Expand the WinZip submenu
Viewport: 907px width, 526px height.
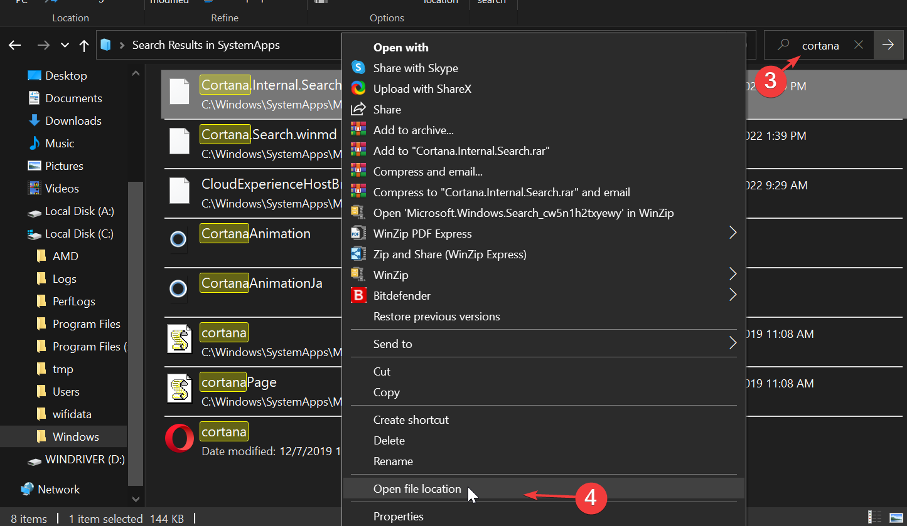pyautogui.click(x=732, y=275)
